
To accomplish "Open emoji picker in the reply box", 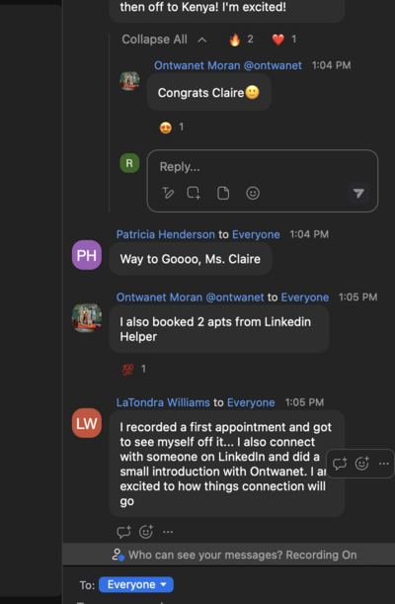I will [x=253, y=193].
